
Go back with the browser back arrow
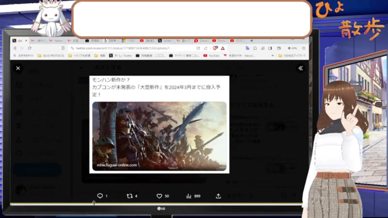coord(15,48)
